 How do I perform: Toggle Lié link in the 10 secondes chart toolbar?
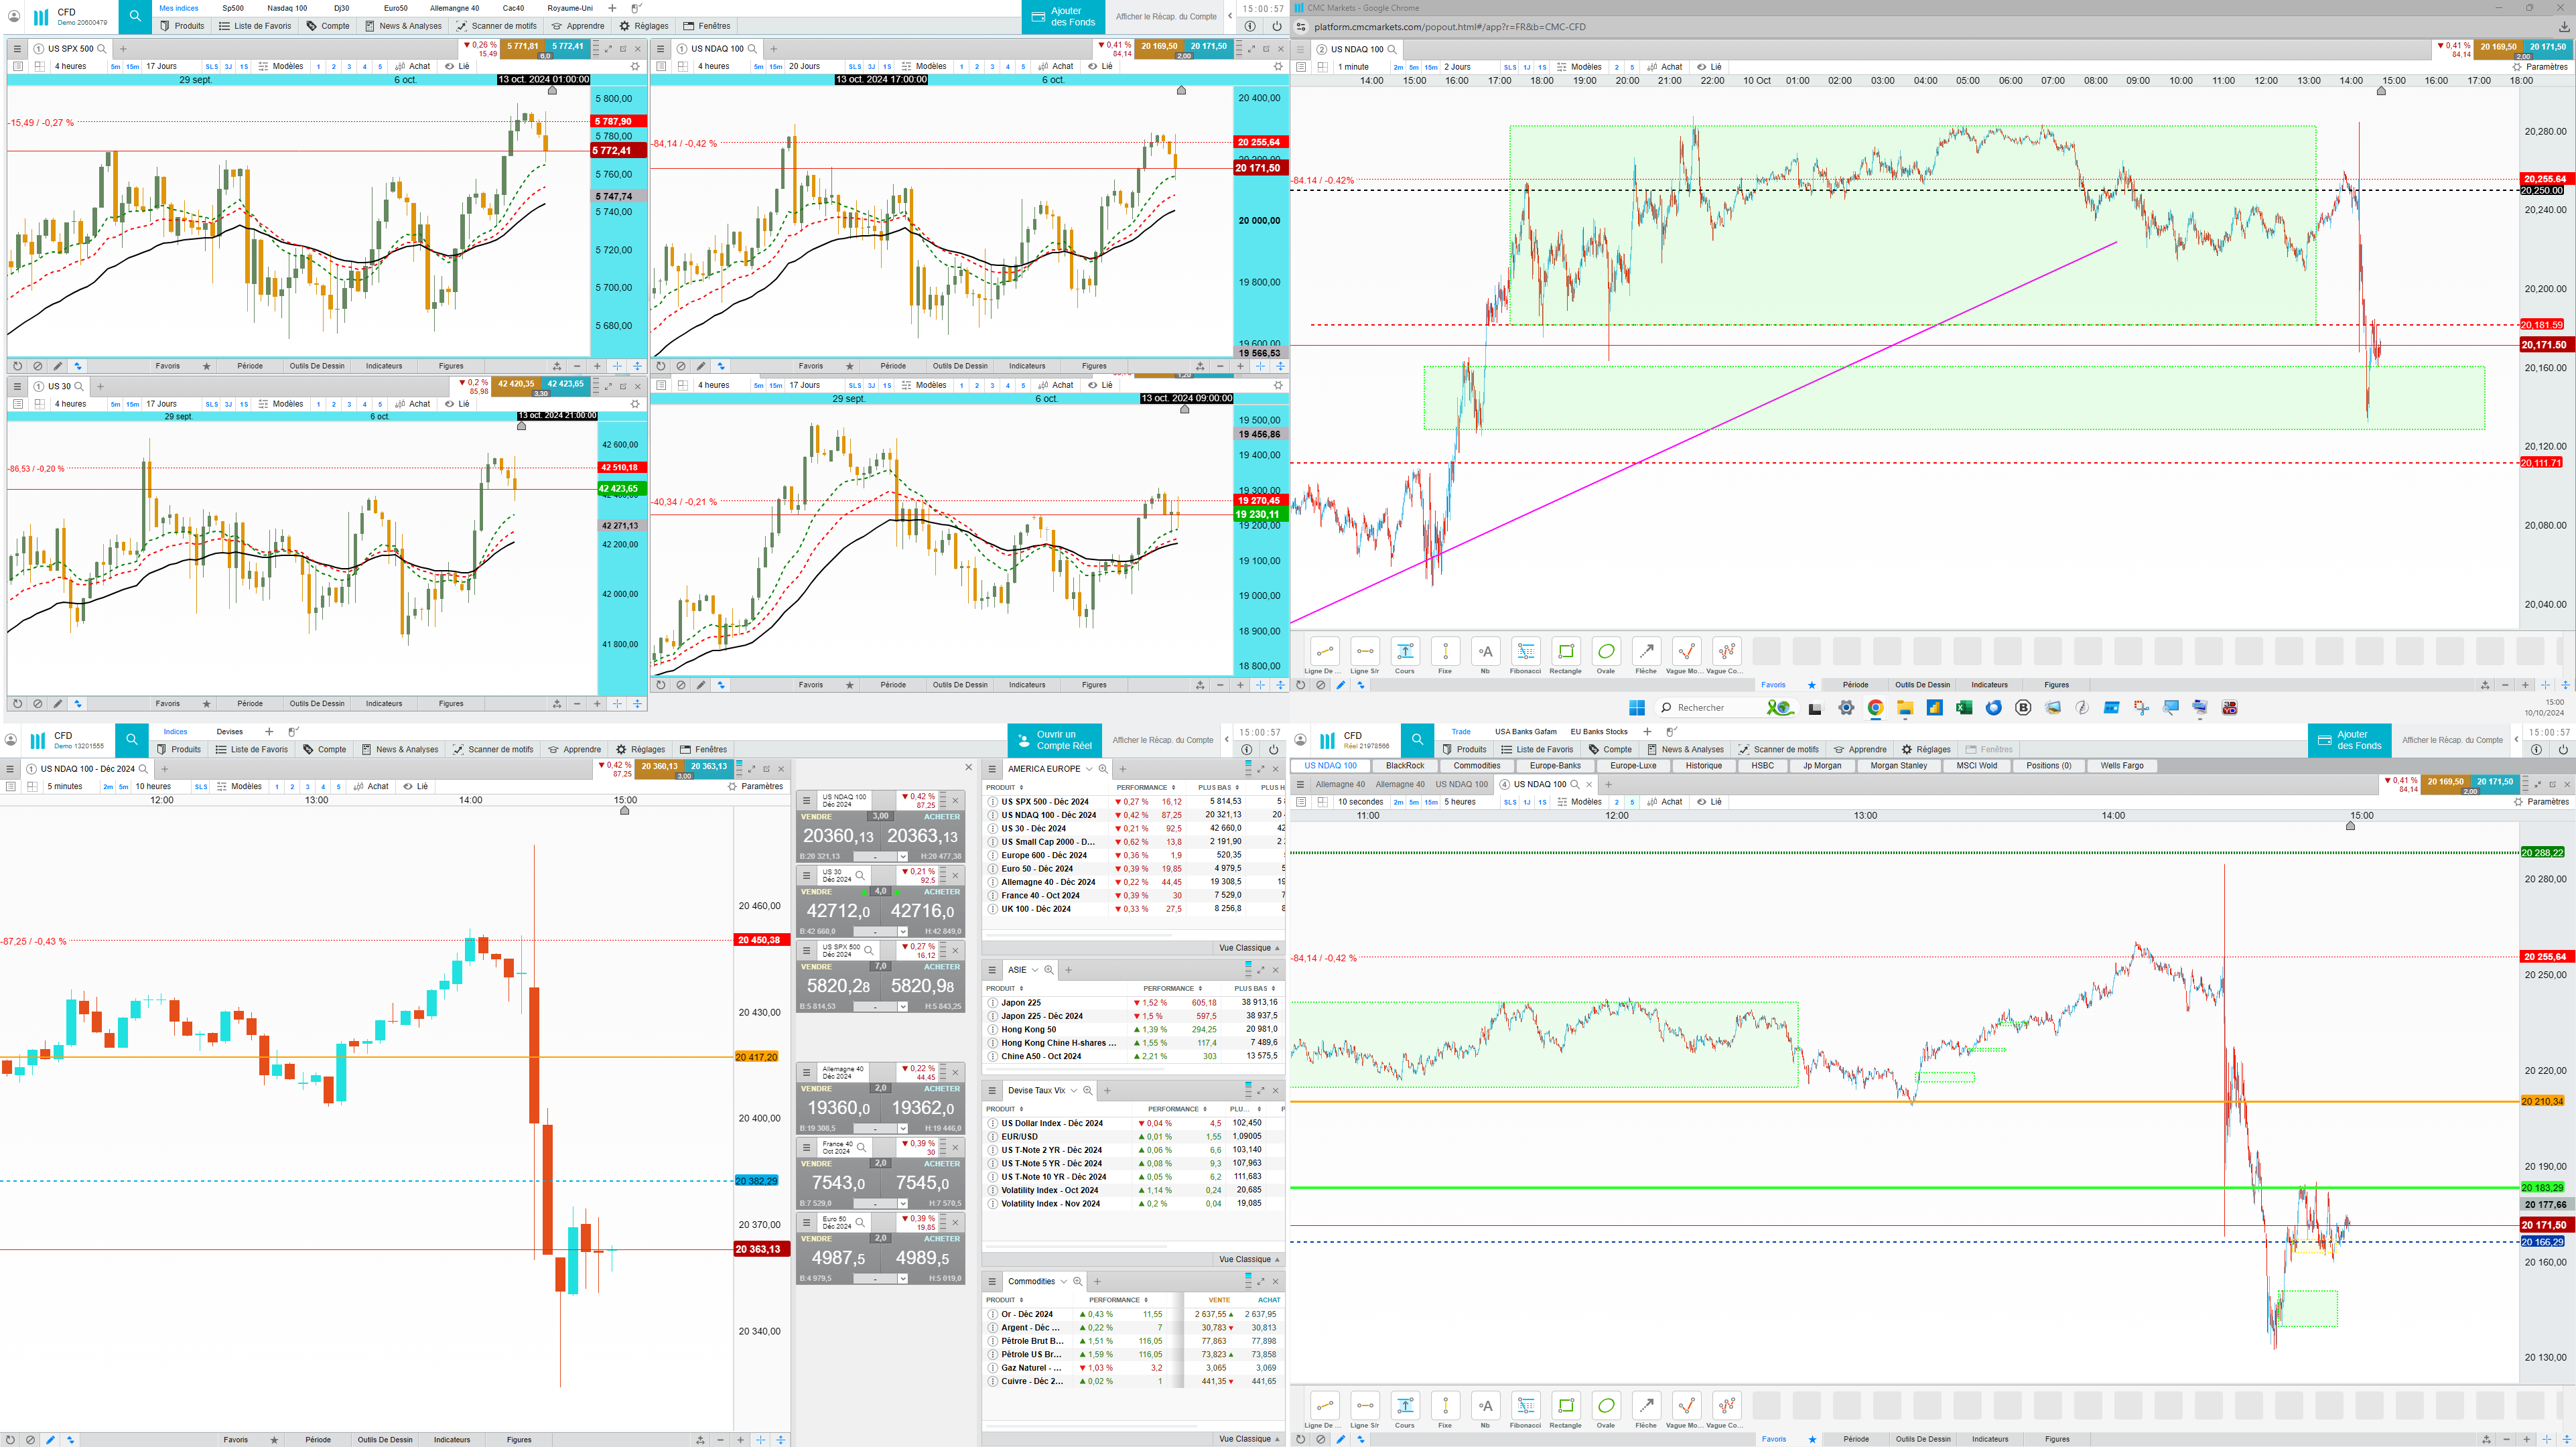click(1709, 802)
